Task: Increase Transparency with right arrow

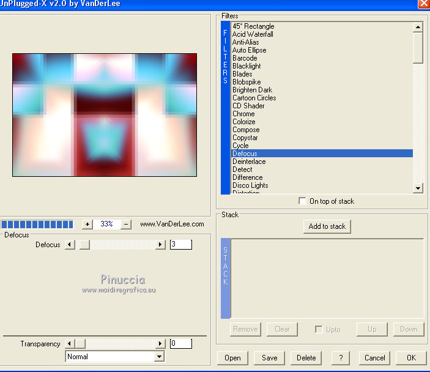Action: click(160, 343)
